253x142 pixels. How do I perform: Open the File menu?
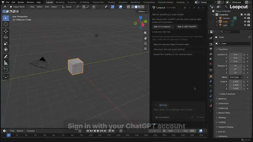(x=8, y=2)
